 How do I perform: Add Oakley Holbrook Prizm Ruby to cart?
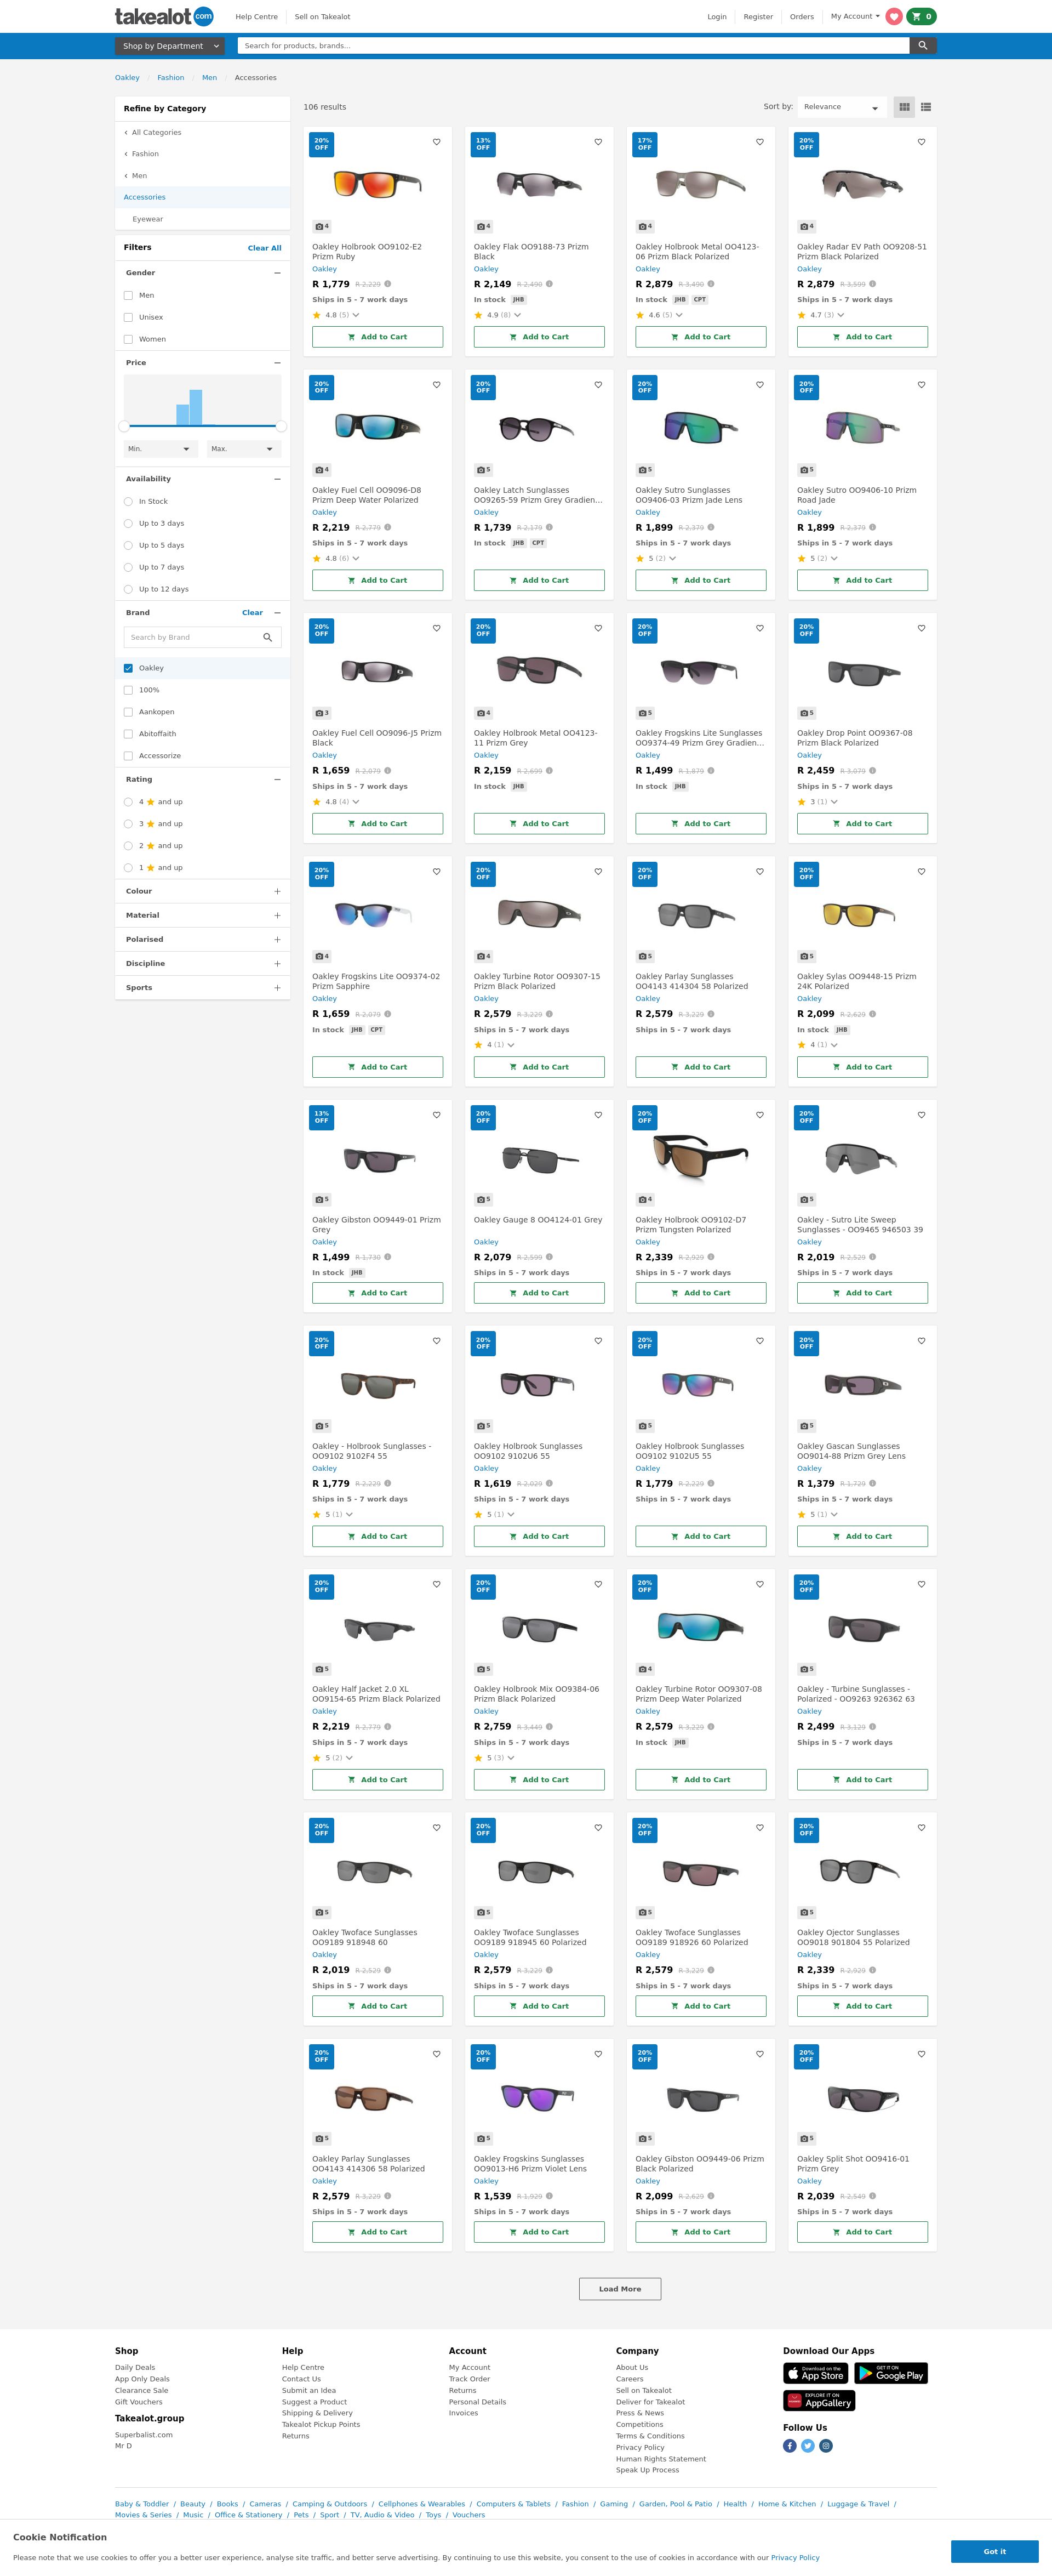[x=378, y=337]
